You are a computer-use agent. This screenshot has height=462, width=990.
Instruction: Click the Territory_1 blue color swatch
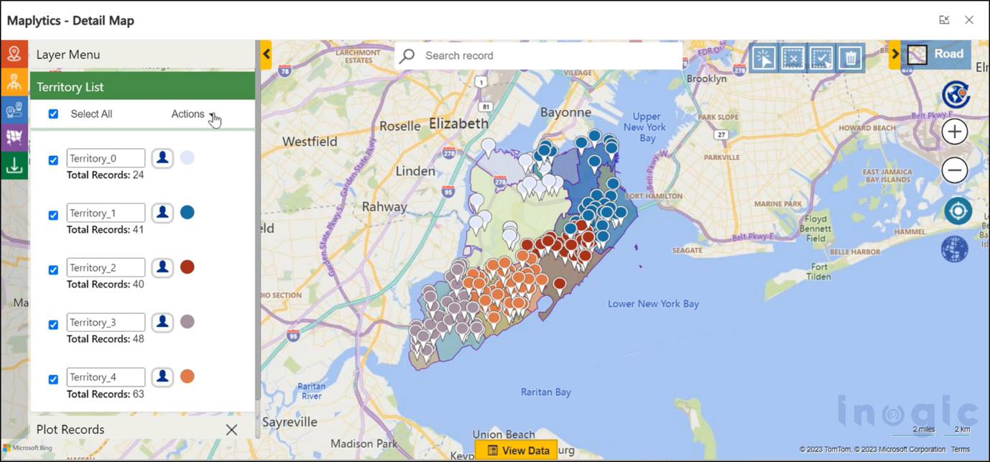pyautogui.click(x=188, y=213)
